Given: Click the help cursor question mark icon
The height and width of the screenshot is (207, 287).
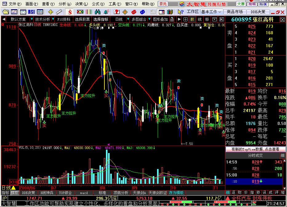Looking at the screenshot, I should (x=180, y=12).
